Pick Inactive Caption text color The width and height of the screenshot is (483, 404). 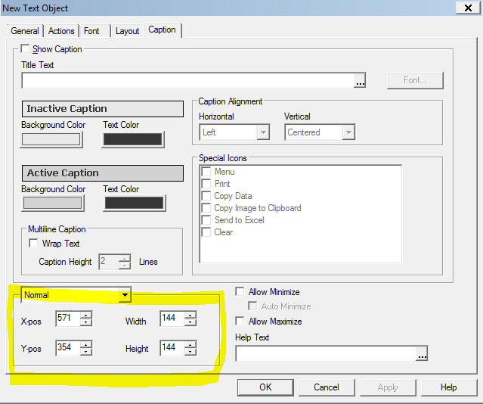133,140
